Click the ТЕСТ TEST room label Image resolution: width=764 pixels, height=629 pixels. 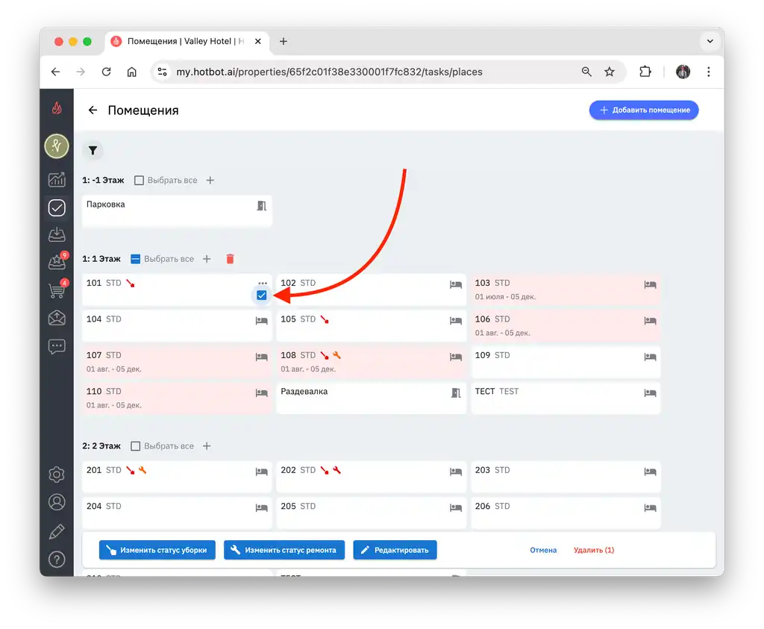(x=496, y=392)
